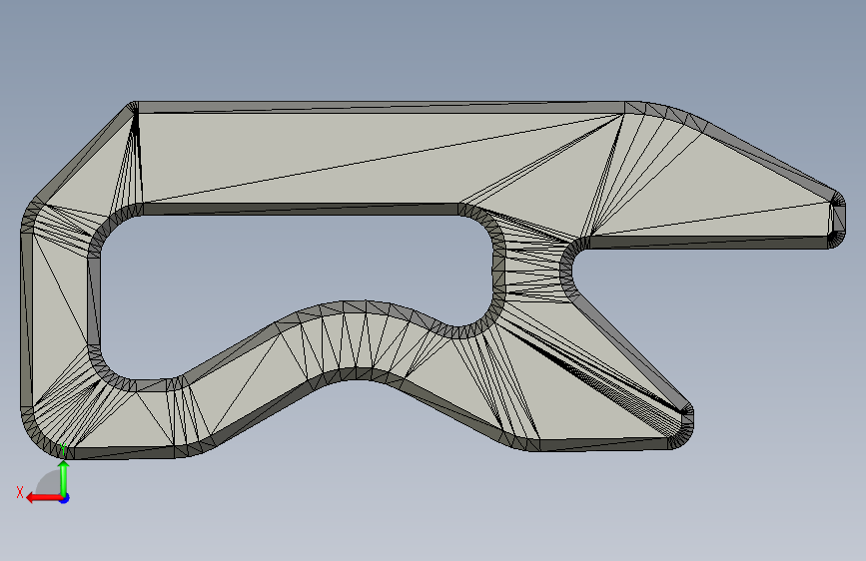The image size is (866, 561).
Task: Click the green Y axis arrow on the triad
Action: [x=64, y=477]
